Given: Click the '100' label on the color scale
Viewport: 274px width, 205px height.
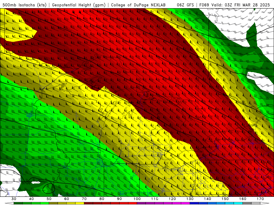Looking at the screenshot, I should 137,199.
